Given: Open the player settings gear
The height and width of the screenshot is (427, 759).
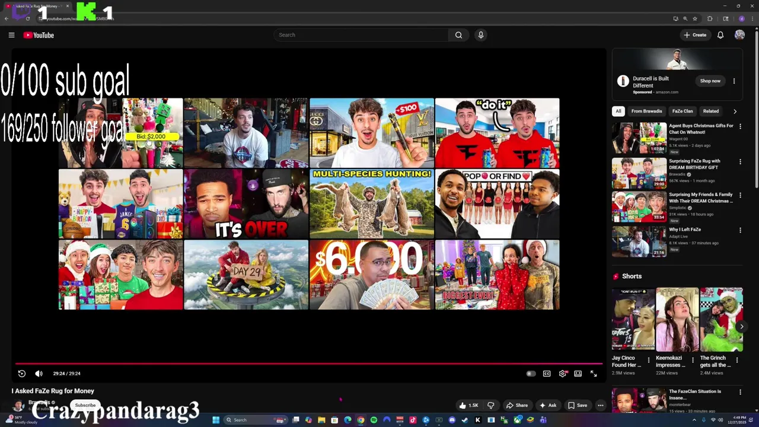Looking at the screenshot, I should coord(563,374).
